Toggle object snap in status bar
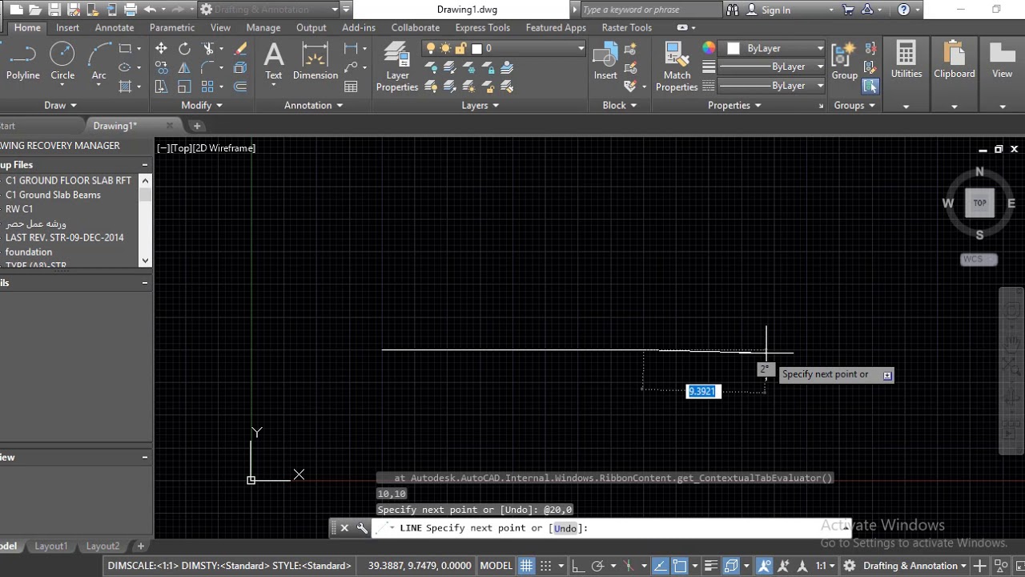 (x=680, y=566)
